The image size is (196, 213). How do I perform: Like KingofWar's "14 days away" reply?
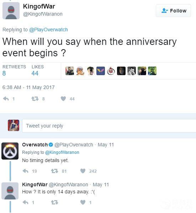(x=83, y=202)
